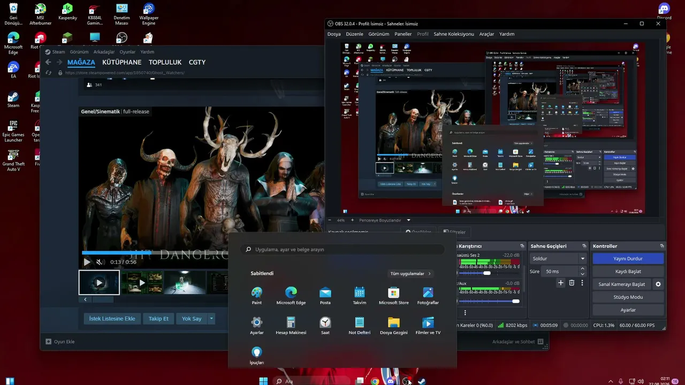Delete scene transition with trash icon in OBS
This screenshot has width=685, height=385.
point(572,283)
